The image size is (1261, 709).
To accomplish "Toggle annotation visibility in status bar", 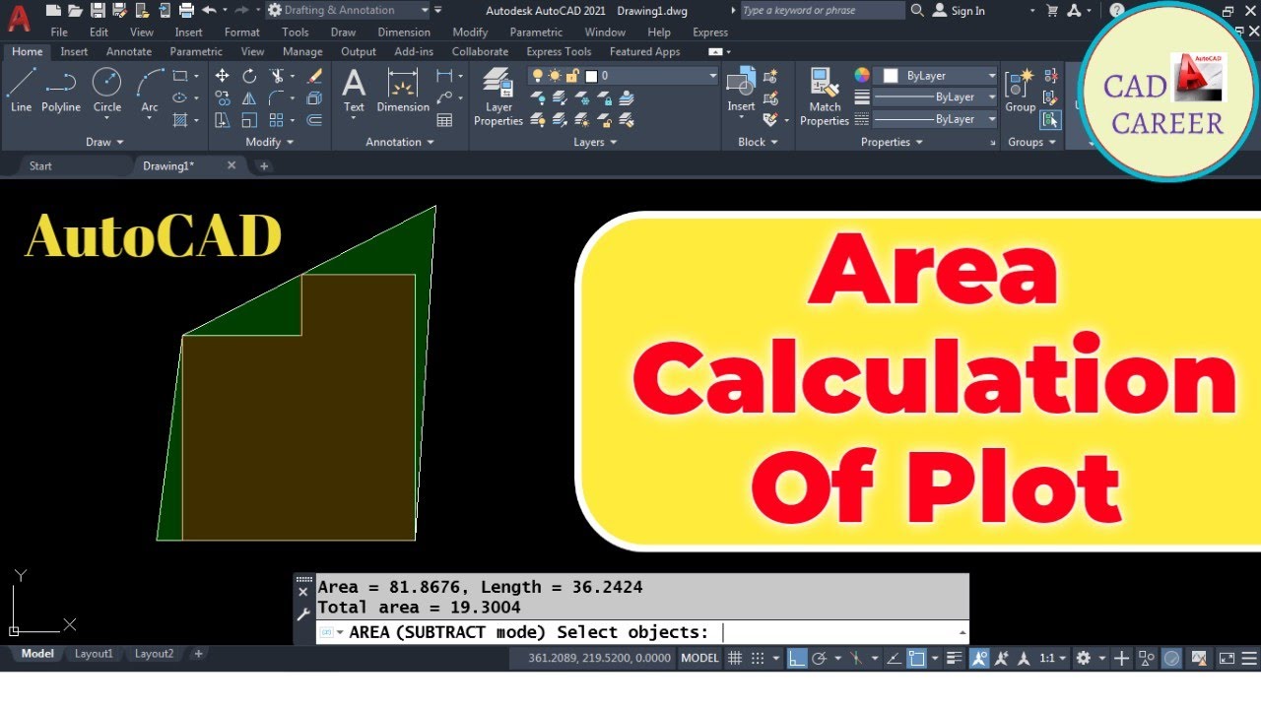I will coord(980,658).
